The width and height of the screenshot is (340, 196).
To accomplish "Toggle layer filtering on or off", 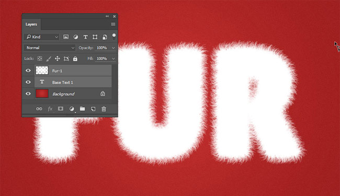I will (114, 37).
